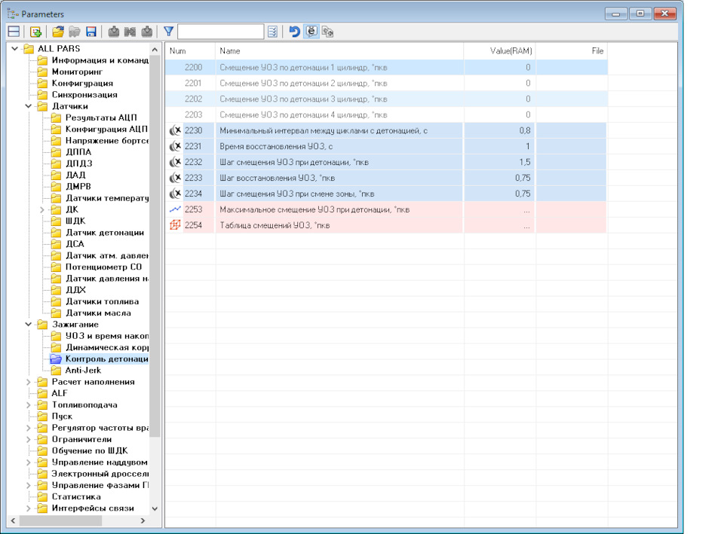This screenshot has height=534, width=724.
Task: Open the filter options list button
Action: pyautogui.click(x=273, y=32)
